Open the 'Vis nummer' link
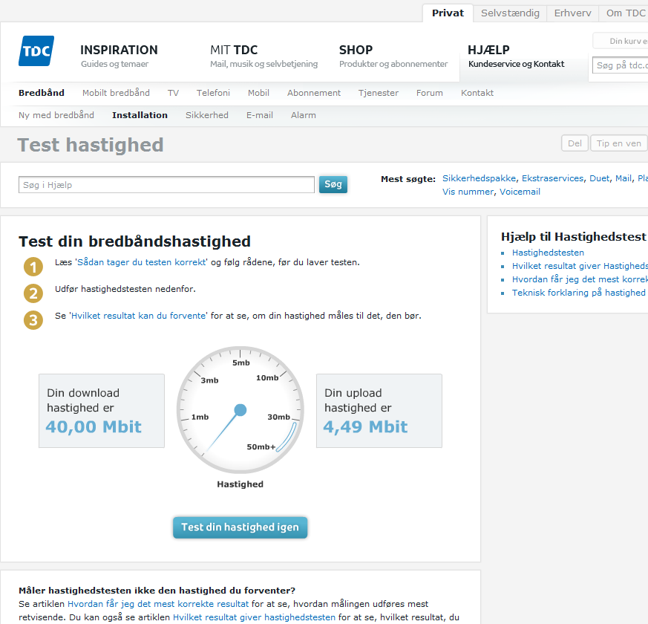 pyautogui.click(x=468, y=192)
